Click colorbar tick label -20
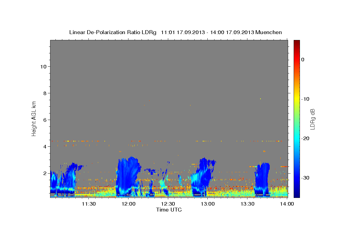Screen dimensions: 356x237 (306, 138)
